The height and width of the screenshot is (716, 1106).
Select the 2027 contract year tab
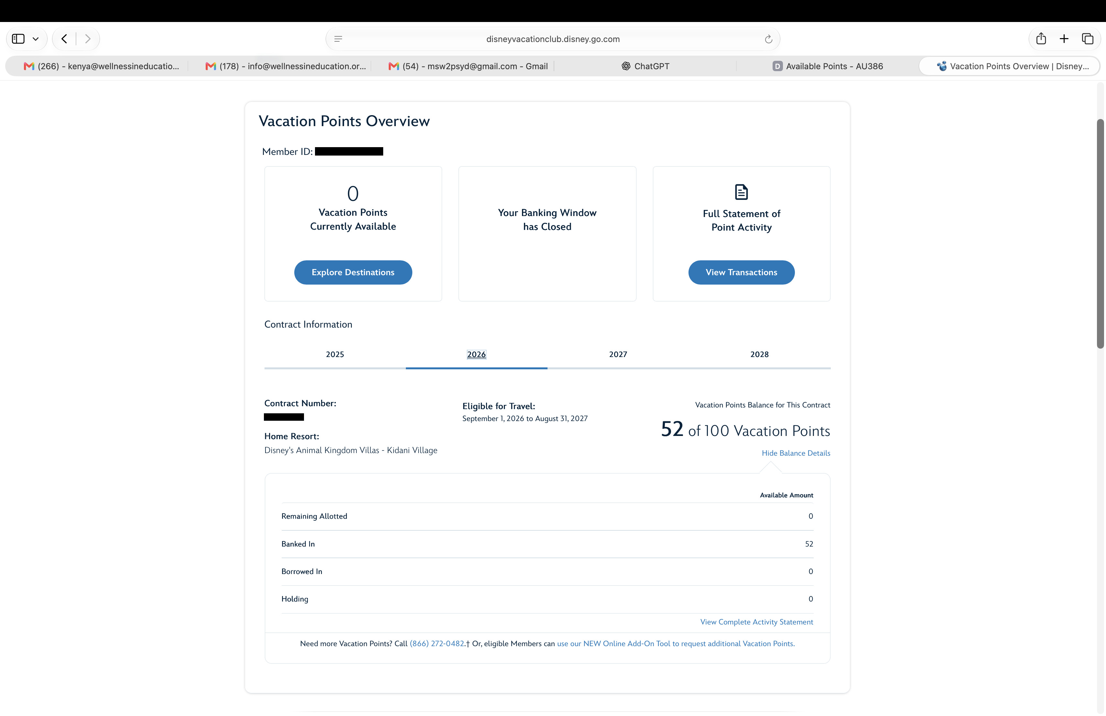[x=618, y=354]
